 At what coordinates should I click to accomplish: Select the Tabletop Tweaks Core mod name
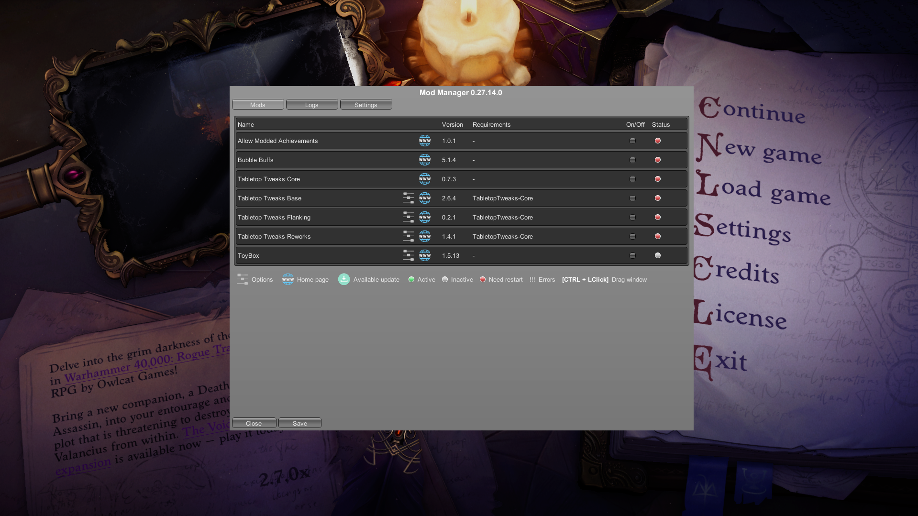click(269, 179)
